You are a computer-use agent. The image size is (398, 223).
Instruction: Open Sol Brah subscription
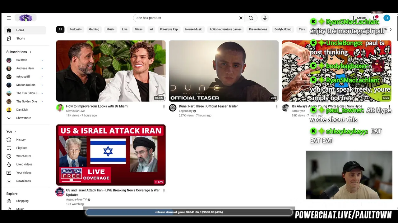tap(26, 60)
